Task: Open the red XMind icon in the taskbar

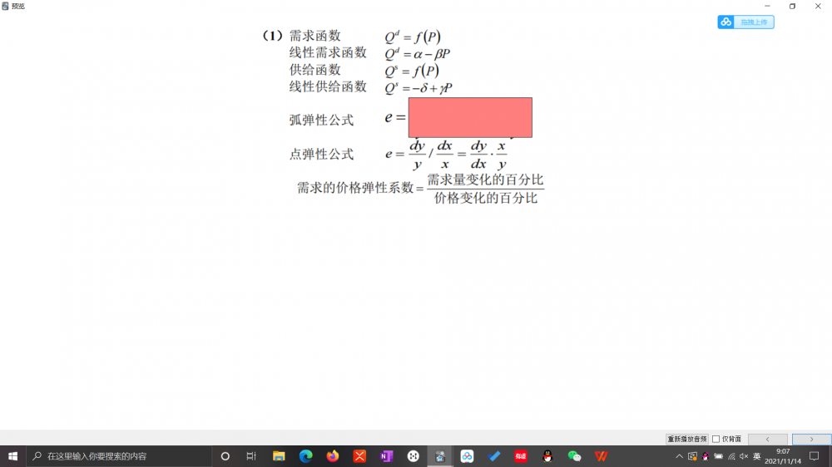Action: click(359, 456)
